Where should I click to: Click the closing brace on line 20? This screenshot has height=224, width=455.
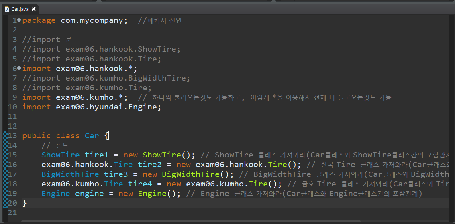click(24, 203)
